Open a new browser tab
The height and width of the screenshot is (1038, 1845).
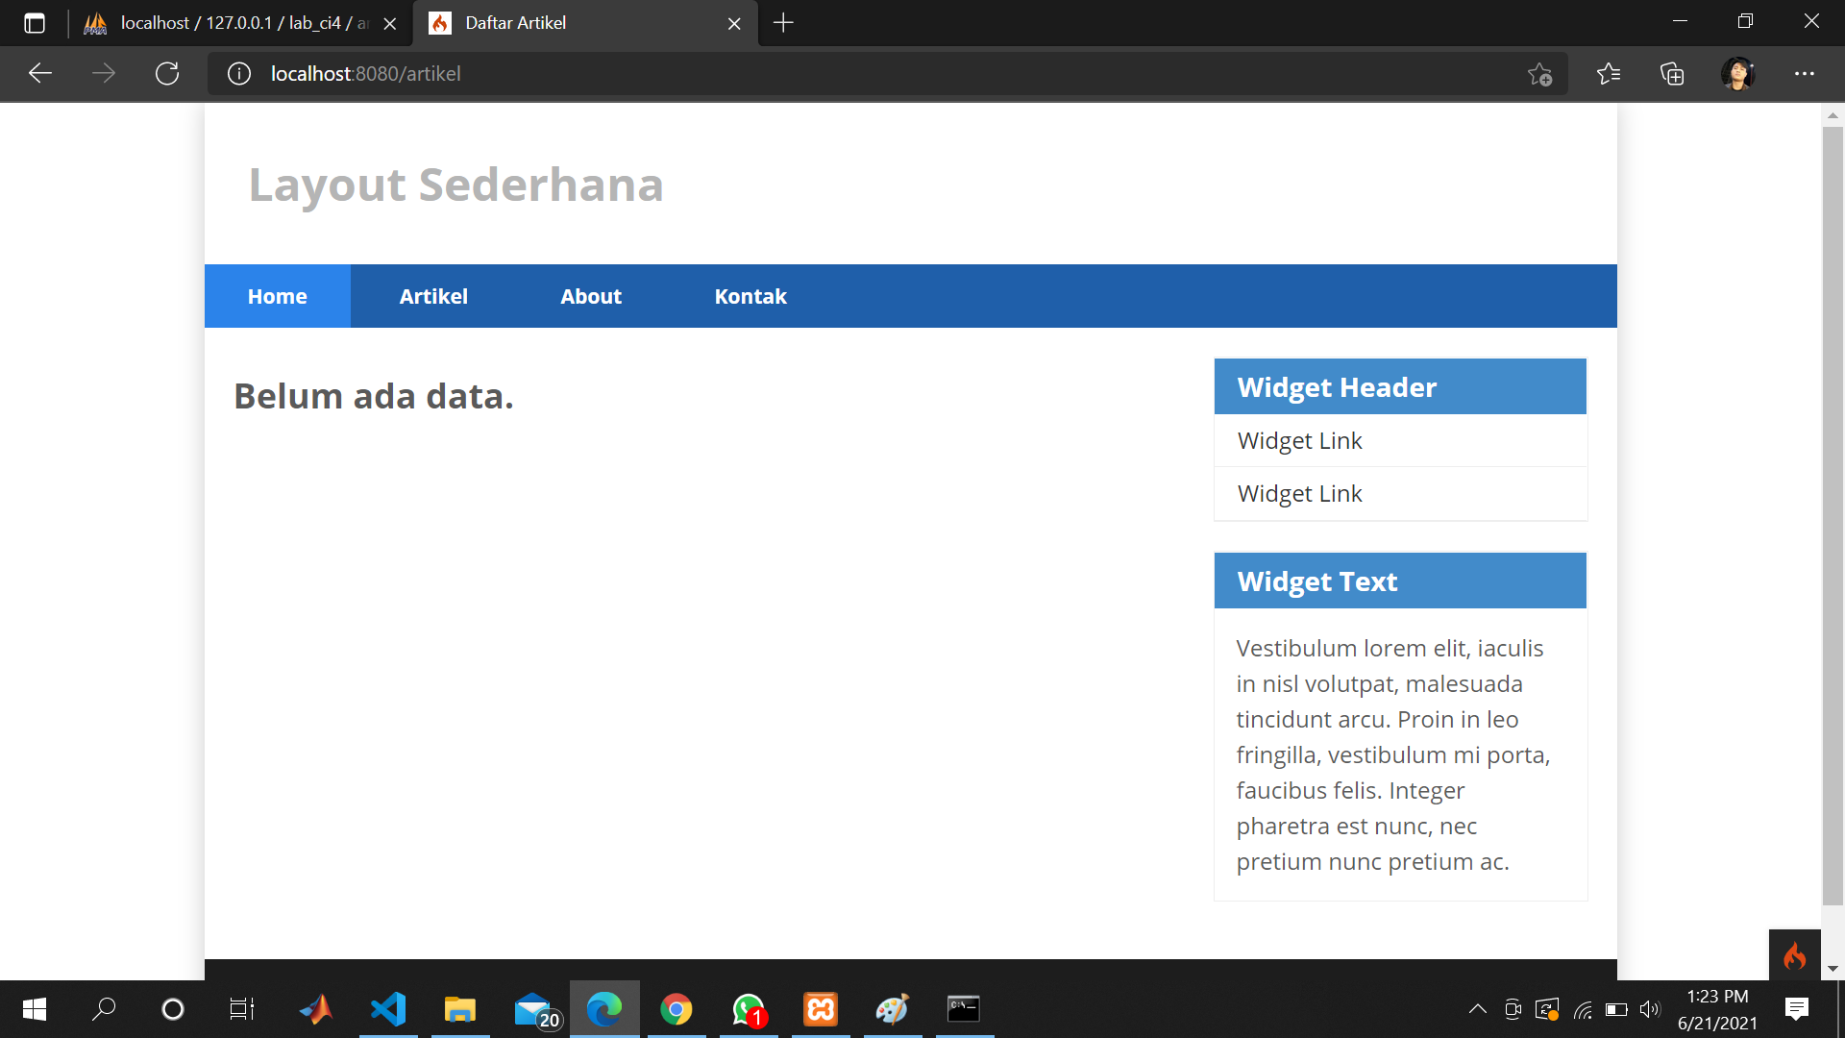[783, 23]
